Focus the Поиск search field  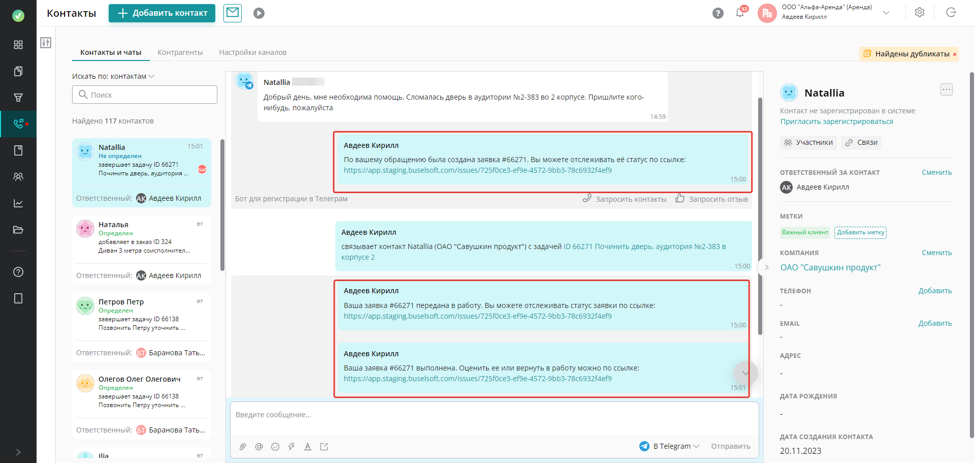[145, 95]
